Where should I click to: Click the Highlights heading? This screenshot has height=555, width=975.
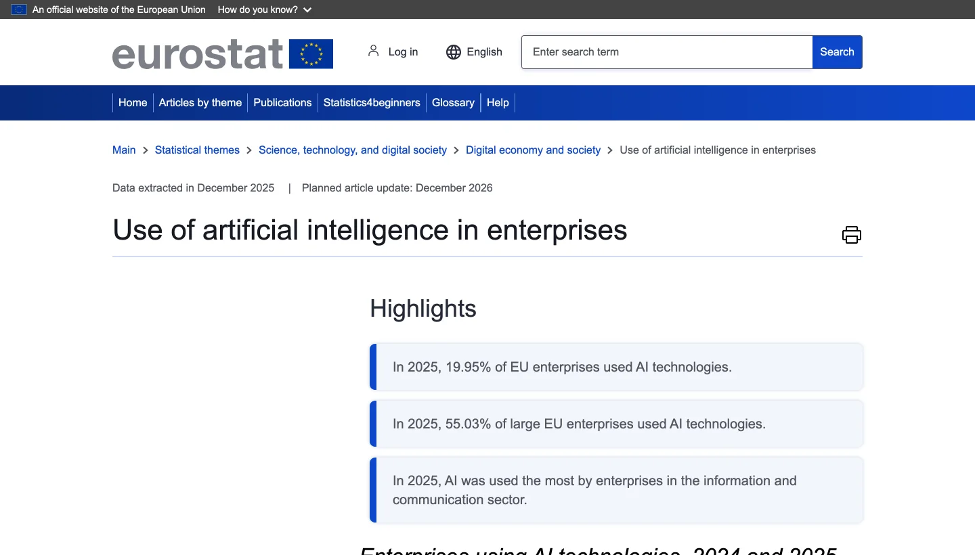pyautogui.click(x=423, y=309)
